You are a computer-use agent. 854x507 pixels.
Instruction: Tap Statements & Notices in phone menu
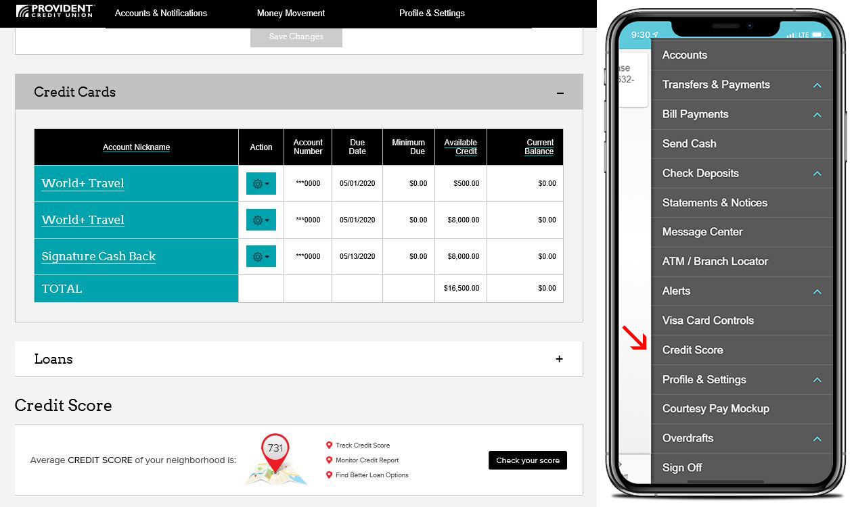715,203
